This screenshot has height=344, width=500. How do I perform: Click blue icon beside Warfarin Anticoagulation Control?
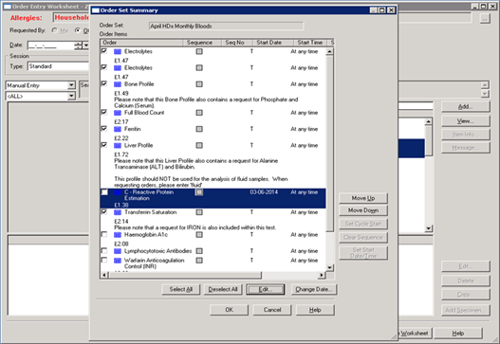click(118, 261)
